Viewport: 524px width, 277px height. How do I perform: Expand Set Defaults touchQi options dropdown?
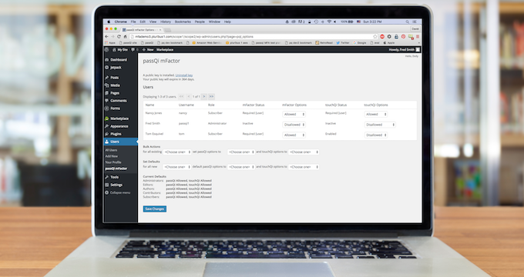coord(304,167)
